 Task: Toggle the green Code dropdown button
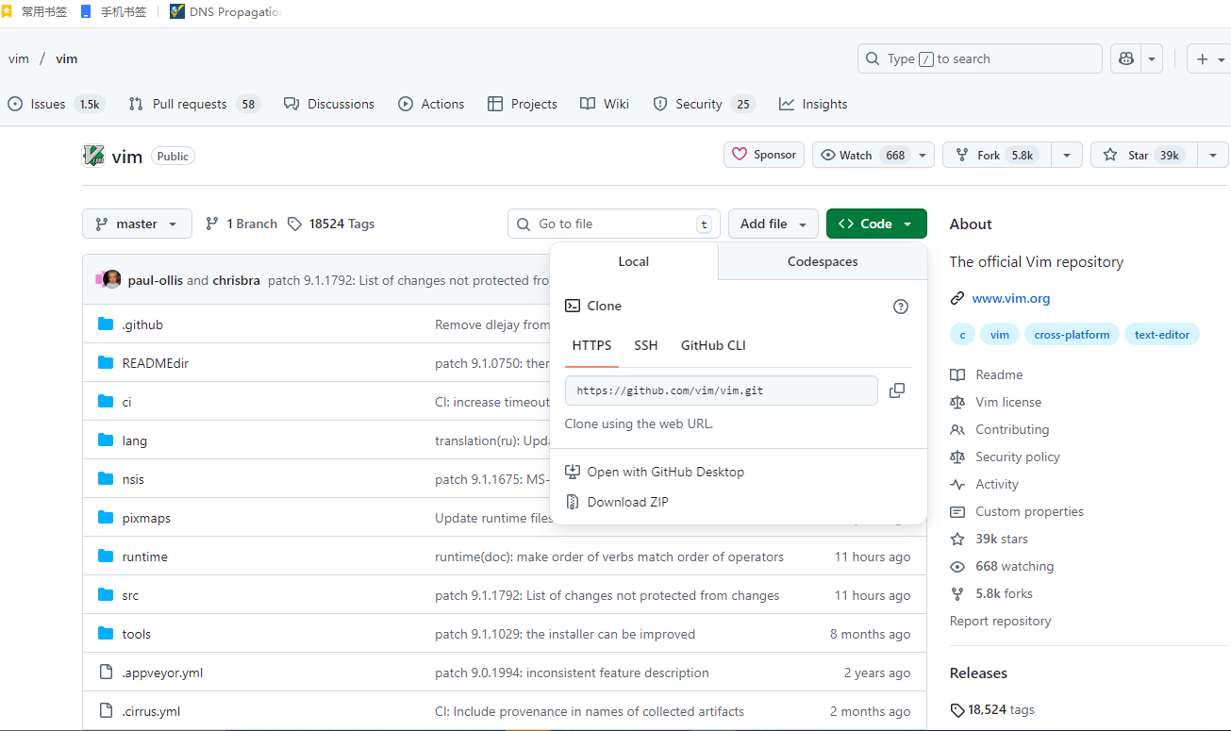pyautogui.click(x=876, y=224)
